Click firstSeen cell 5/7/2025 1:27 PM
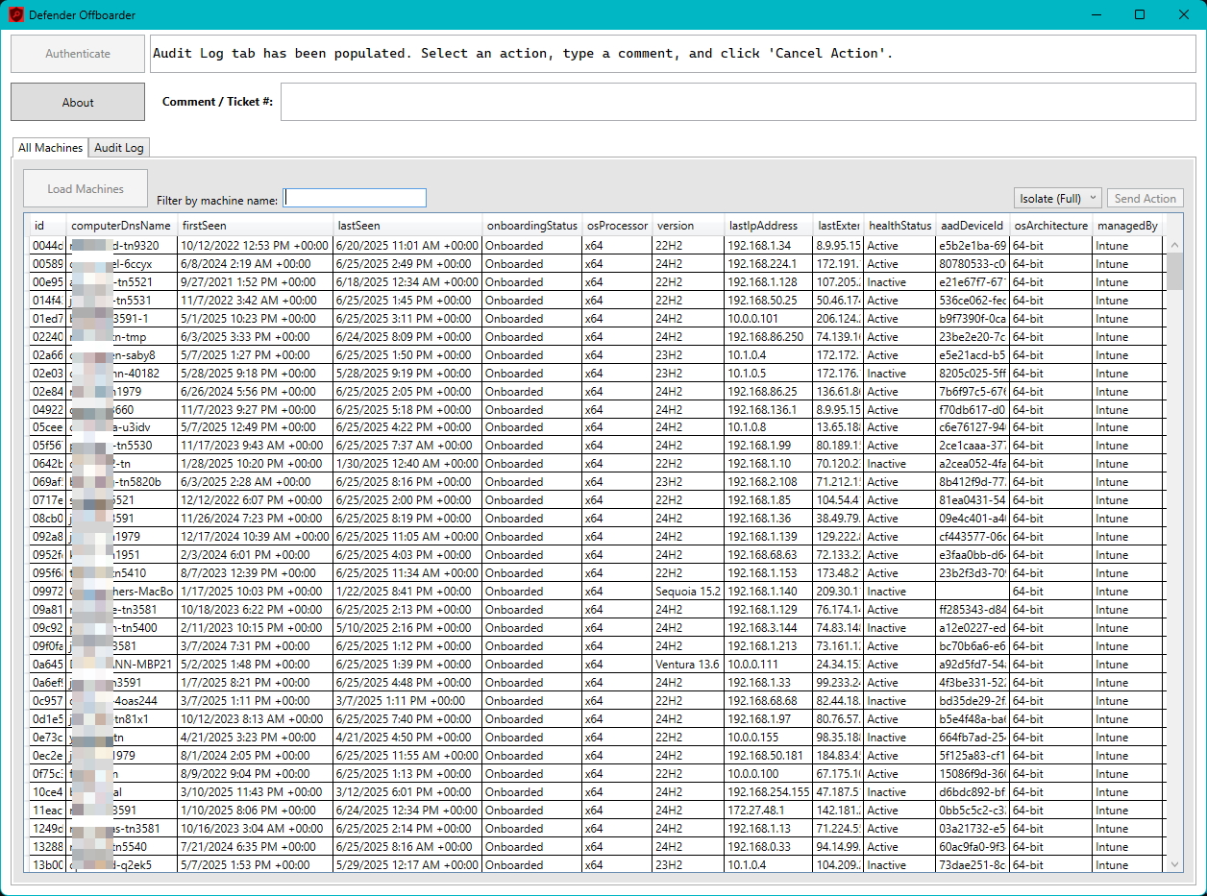 pos(256,355)
